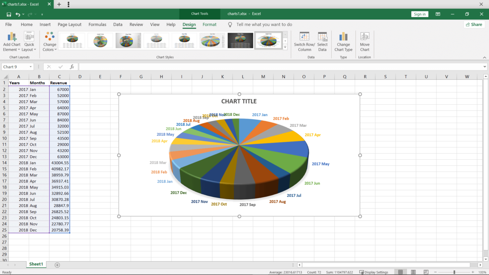The image size is (489, 275).
Task: Click the zoom slider handle
Action: tap(454, 272)
